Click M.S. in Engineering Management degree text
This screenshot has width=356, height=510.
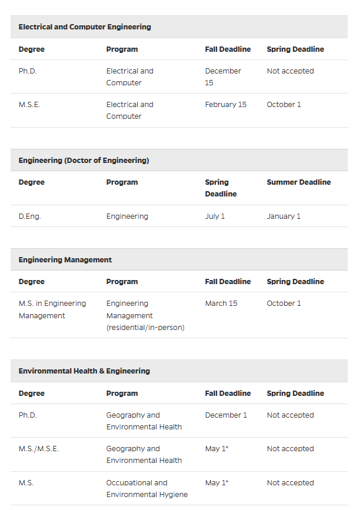coord(52,309)
